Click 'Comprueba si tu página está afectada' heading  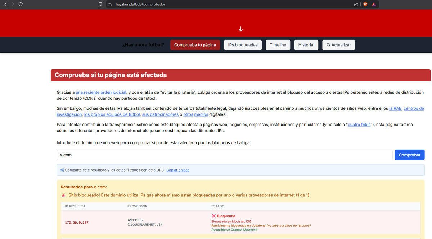tap(111, 75)
